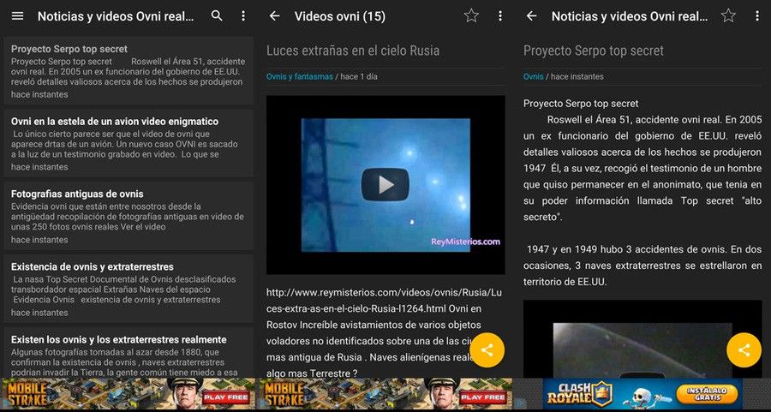The height and width of the screenshot is (412, 771).
Task: Open the Clash Royale logo in ad banner
Action: 579,394
